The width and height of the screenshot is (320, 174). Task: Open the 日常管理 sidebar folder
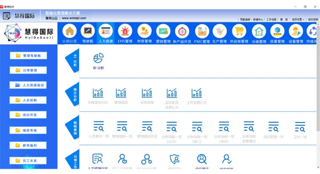click(x=28, y=70)
